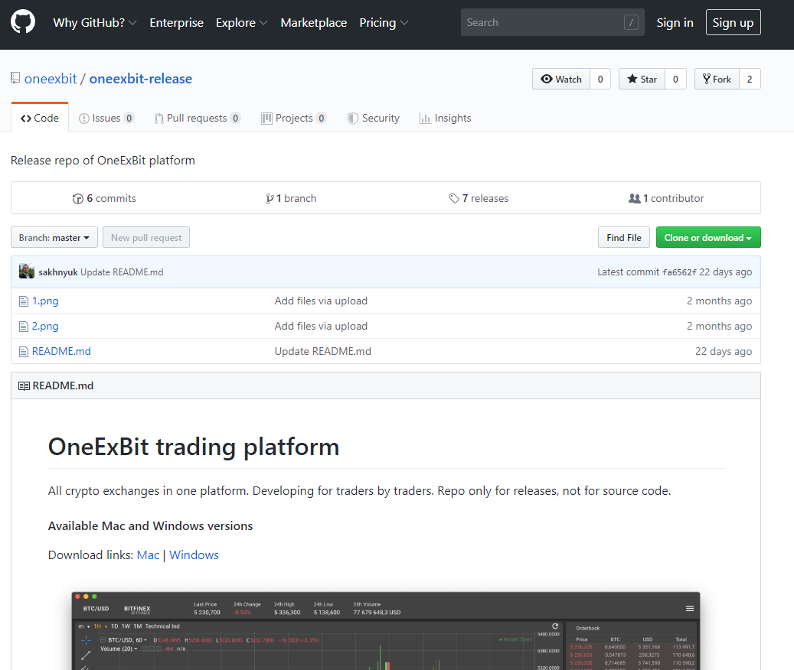794x670 pixels.
Task: View the 1 contributor link
Action: [666, 199]
